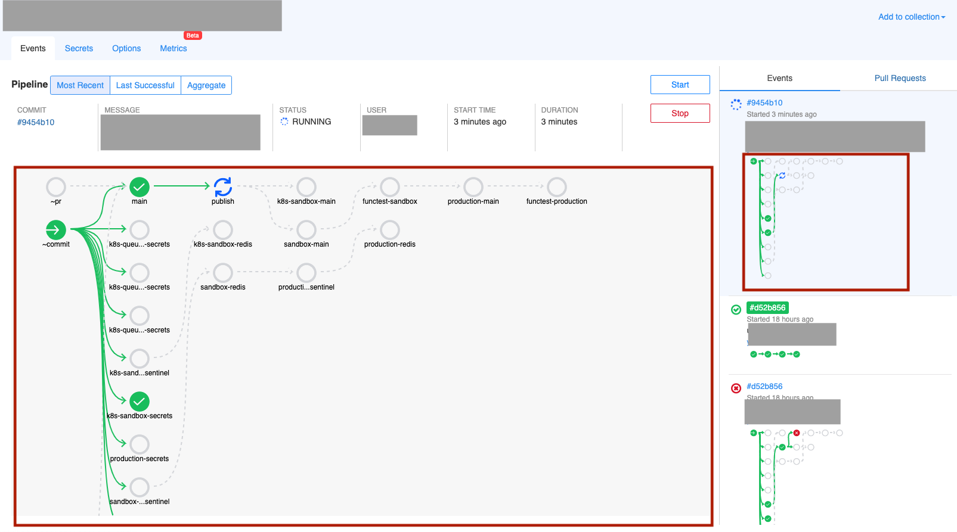Select the k8s-sandbox-main job node
The height and width of the screenshot is (532, 957).
[x=306, y=186]
